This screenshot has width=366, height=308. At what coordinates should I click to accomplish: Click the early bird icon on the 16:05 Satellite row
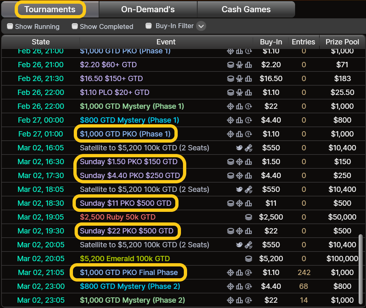(240, 148)
